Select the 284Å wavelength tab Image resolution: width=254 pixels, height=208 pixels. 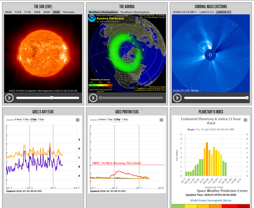tap(46, 12)
